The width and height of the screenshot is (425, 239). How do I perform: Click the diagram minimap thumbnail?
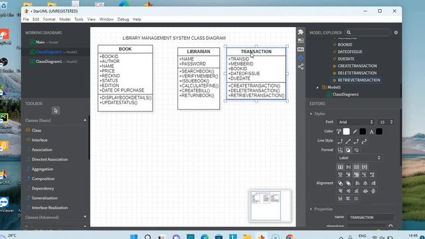(270, 206)
